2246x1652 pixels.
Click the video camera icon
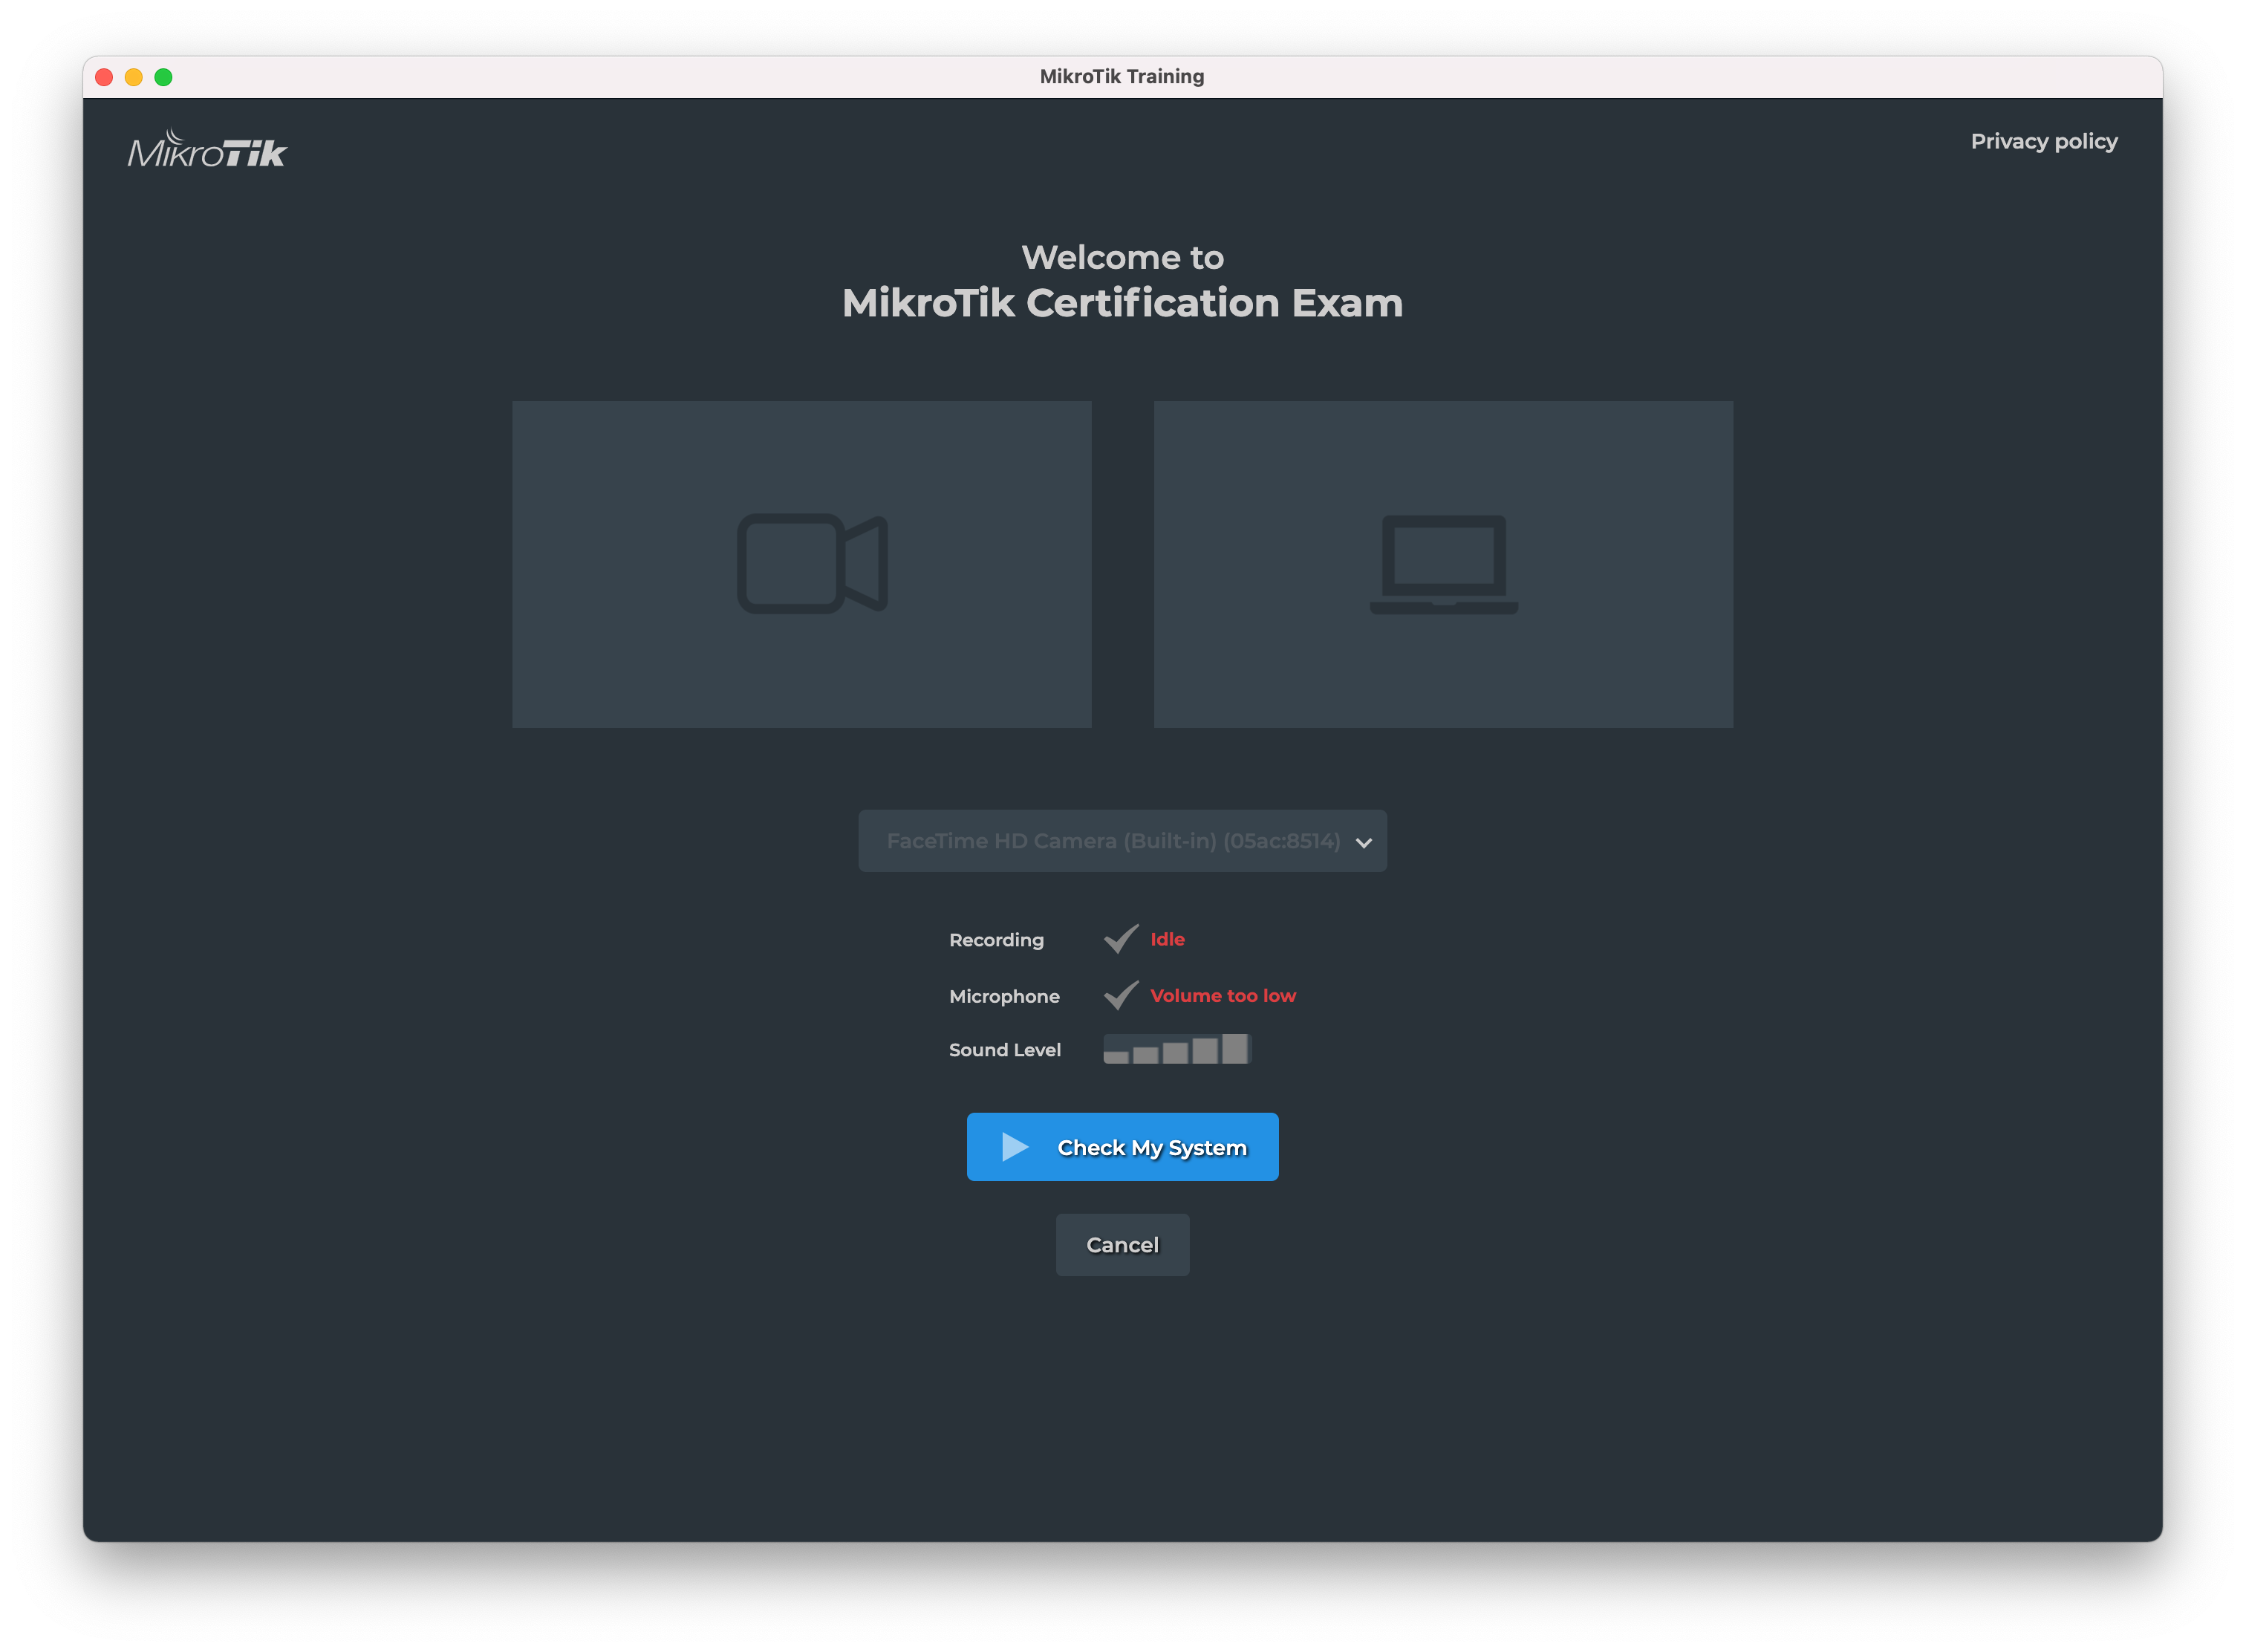(812, 563)
